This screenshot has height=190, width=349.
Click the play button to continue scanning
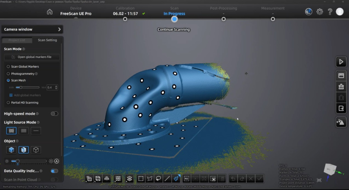point(341,62)
